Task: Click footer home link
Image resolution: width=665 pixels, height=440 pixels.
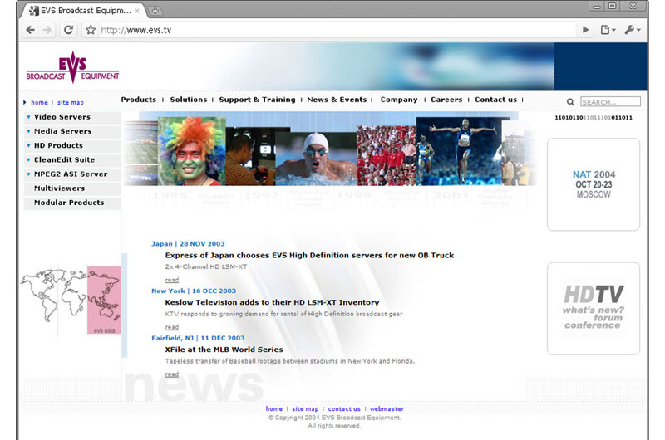Action: click(x=274, y=408)
